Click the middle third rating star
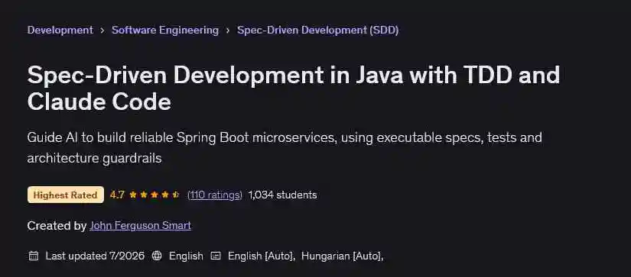Screen dimensions: 631x277 pyautogui.click(x=154, y=195)
